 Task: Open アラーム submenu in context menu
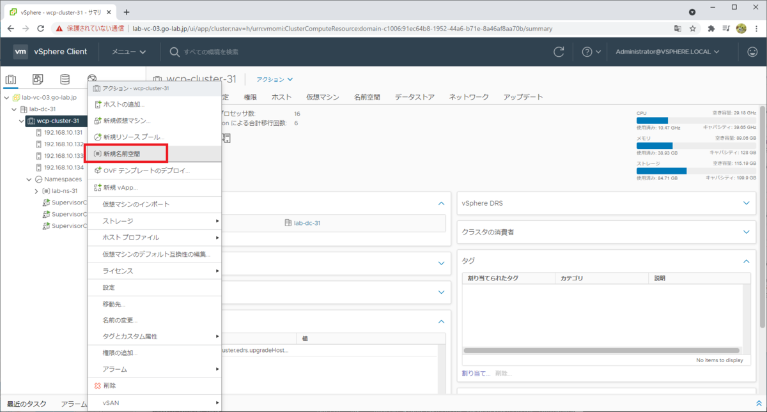[x=154, y=369]
